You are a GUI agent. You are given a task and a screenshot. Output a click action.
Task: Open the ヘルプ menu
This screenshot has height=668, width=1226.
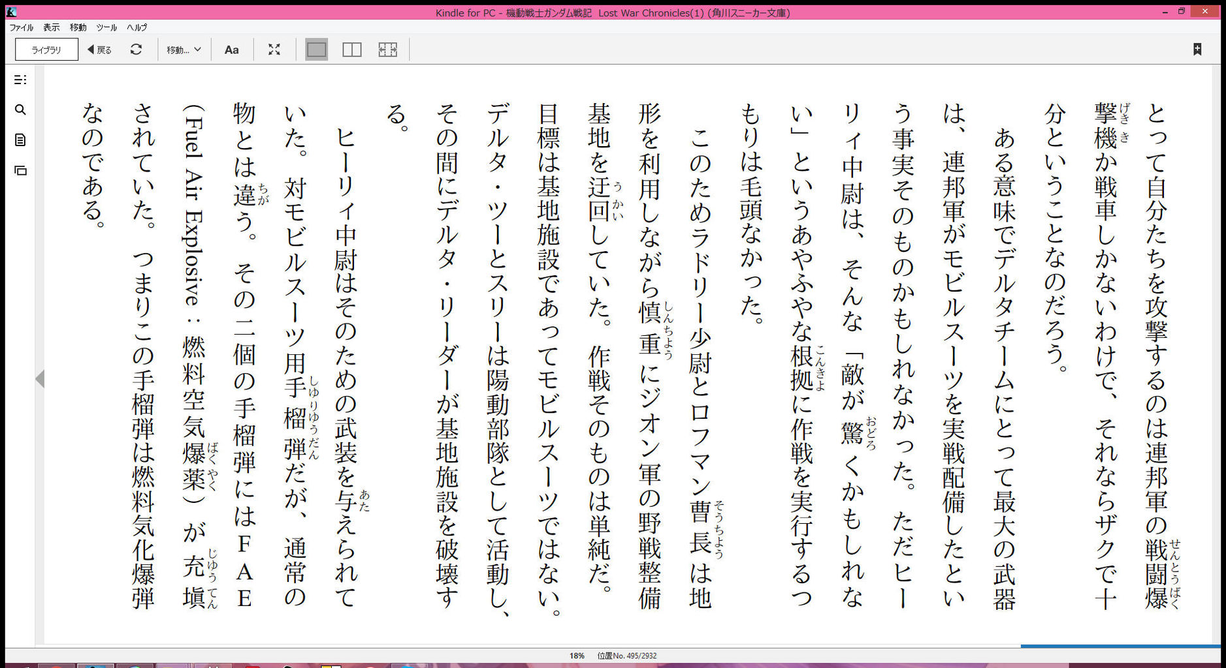point(137,27)
